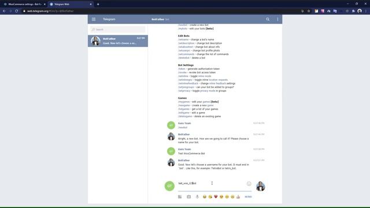Click the 'privacy mode' link
Image resolution: width=370 pixels, height=208 pixels.
coord(208,91)
